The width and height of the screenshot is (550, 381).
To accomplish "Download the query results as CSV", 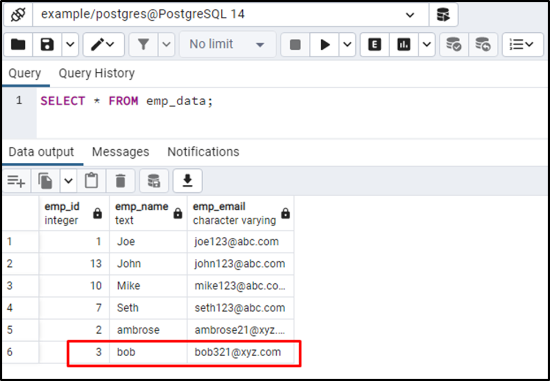I will 186,181.
